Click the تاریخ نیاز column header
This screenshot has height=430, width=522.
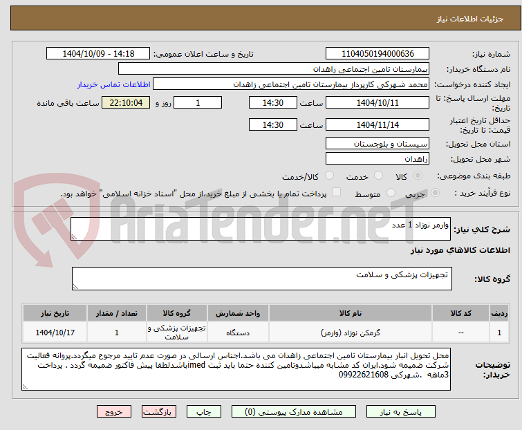(x=55, y=313)
